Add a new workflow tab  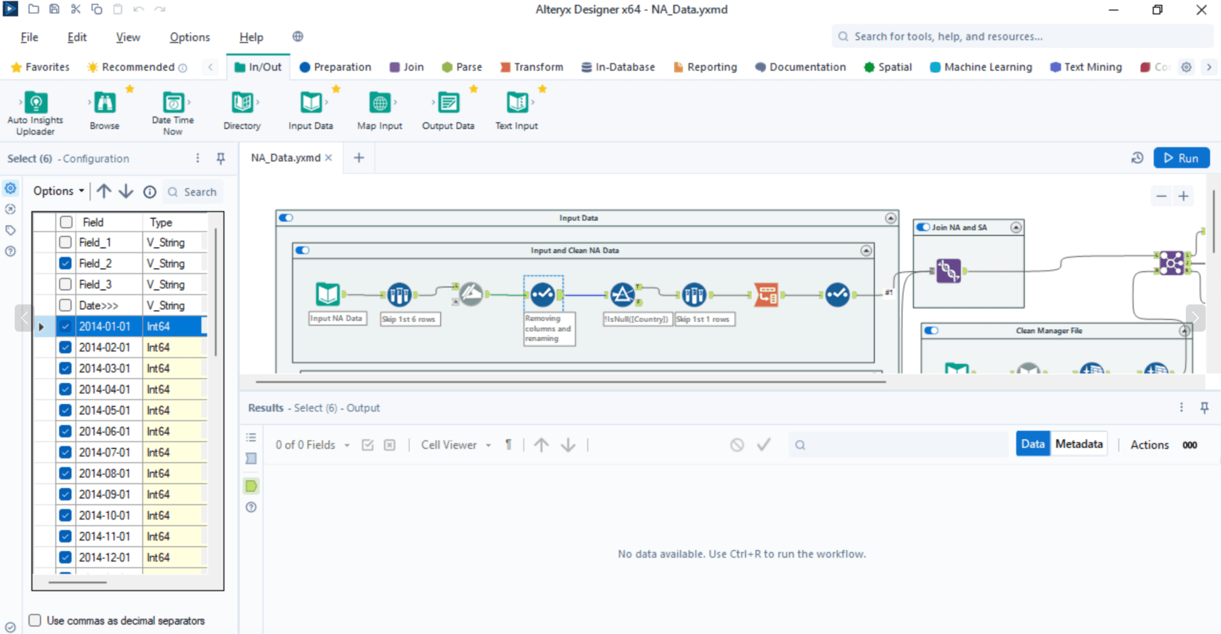click(x=359, y=157)
